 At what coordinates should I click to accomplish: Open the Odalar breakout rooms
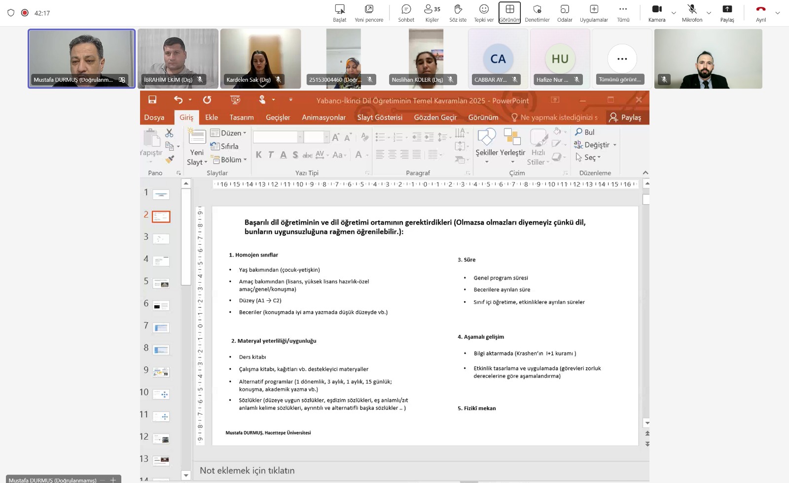pos(565,13)
